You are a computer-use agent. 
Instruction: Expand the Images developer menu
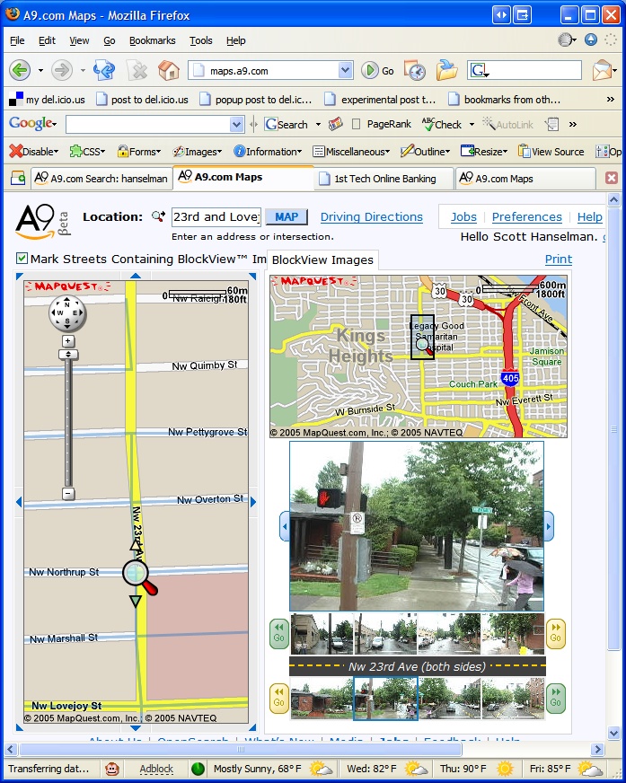(197, 152)
